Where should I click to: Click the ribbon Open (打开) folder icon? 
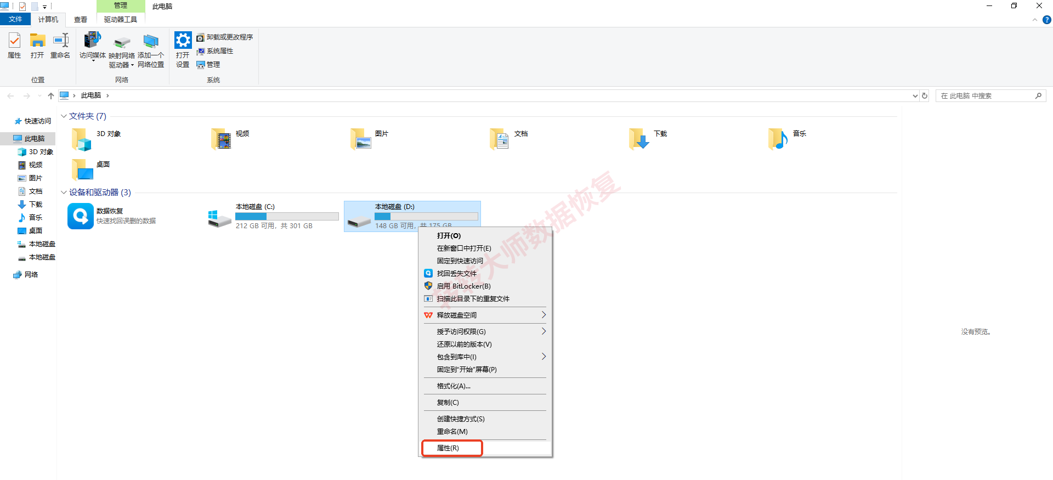tap(37, 46)
